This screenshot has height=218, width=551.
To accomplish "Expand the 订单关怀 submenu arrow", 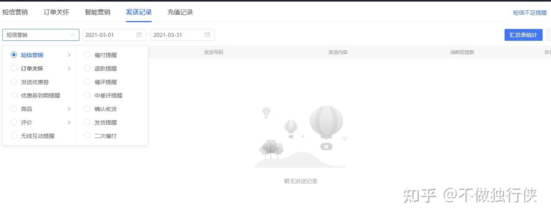I will [x=69, y=69].
